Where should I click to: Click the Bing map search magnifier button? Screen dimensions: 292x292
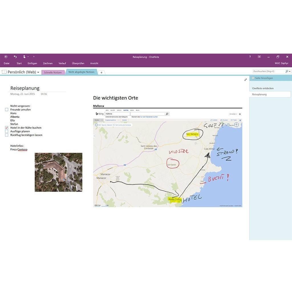click(x=167, y=114)
